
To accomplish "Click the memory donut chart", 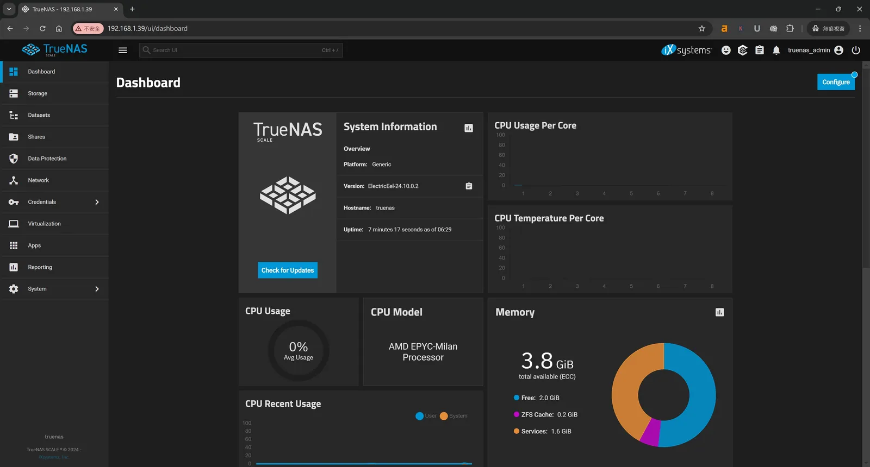I will point(664,395).
